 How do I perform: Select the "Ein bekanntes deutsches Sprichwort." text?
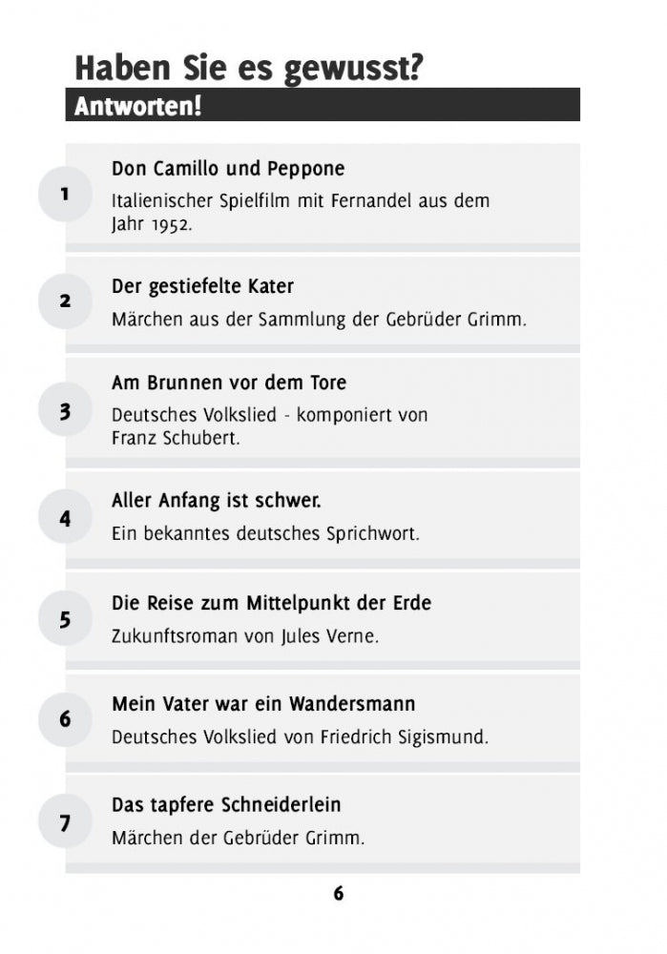[x=265, y=533]
